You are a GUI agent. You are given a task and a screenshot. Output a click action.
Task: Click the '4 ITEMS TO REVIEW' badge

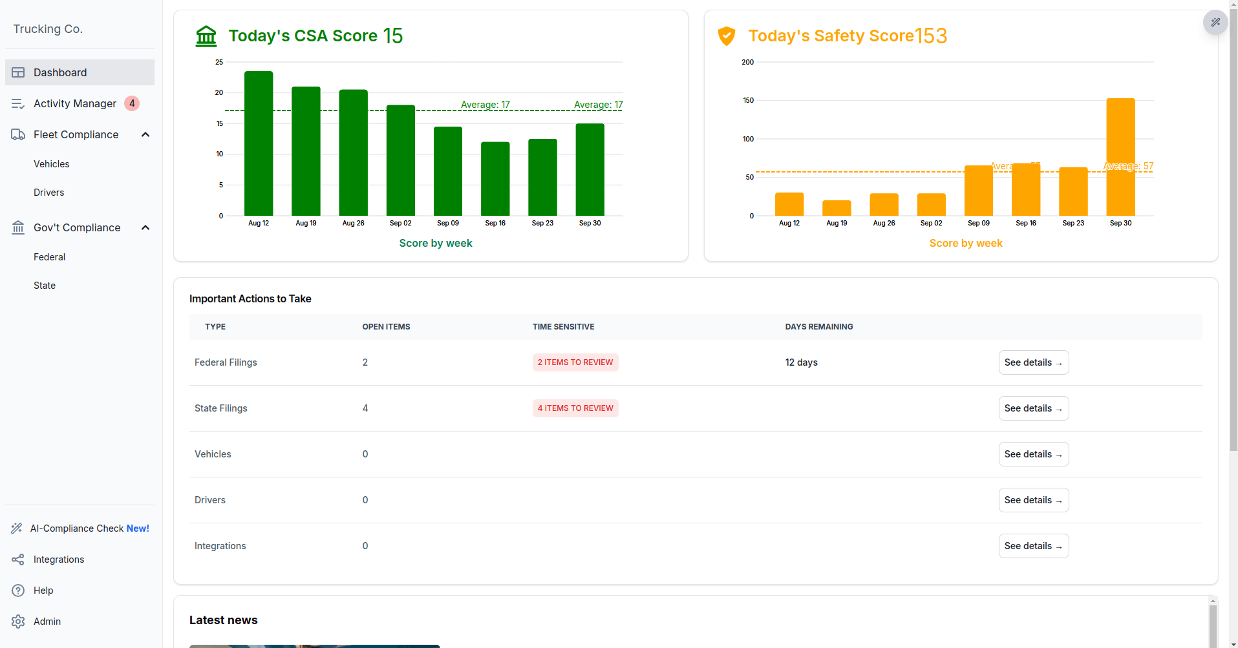coord(575,408)
